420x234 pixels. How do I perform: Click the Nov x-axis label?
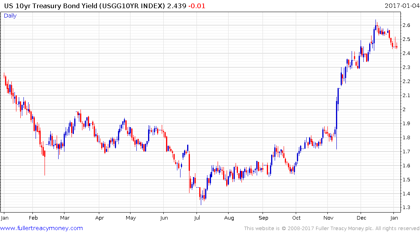329,218
